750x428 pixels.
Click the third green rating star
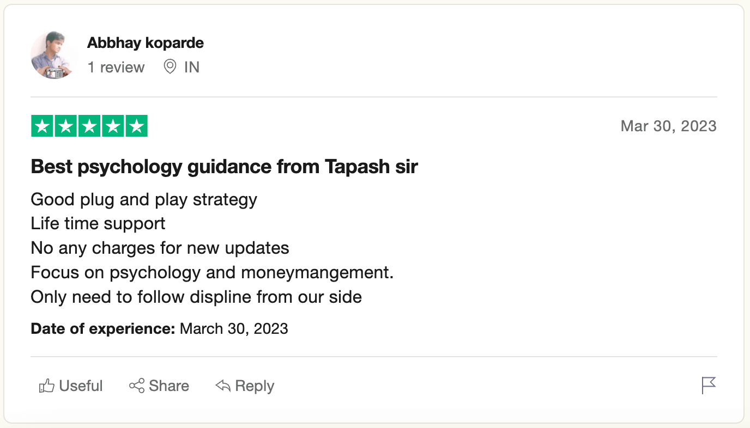click(89, 126)
